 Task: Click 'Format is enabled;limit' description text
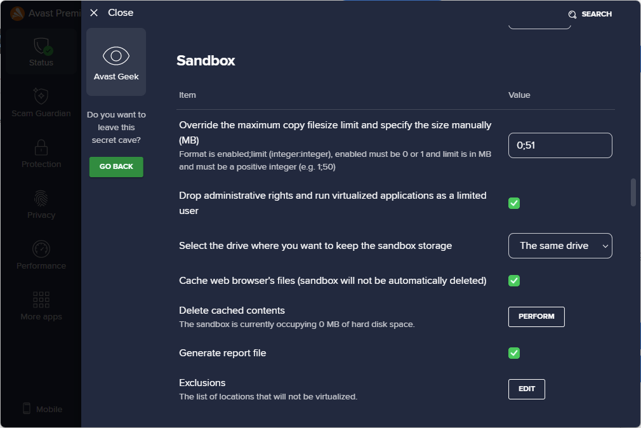[x=335, y=161]
